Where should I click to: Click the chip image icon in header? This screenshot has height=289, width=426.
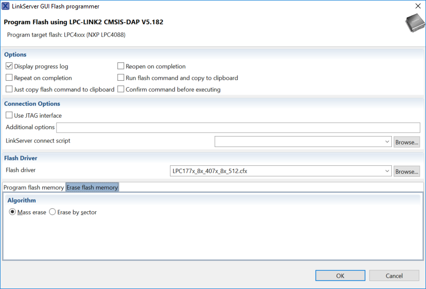(x=415, y=23)
